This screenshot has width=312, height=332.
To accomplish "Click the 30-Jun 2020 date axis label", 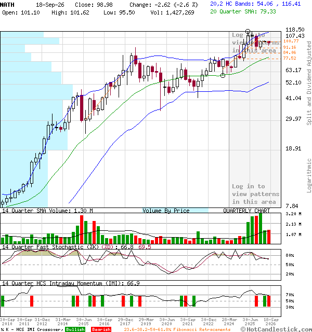I will (167, 322).
